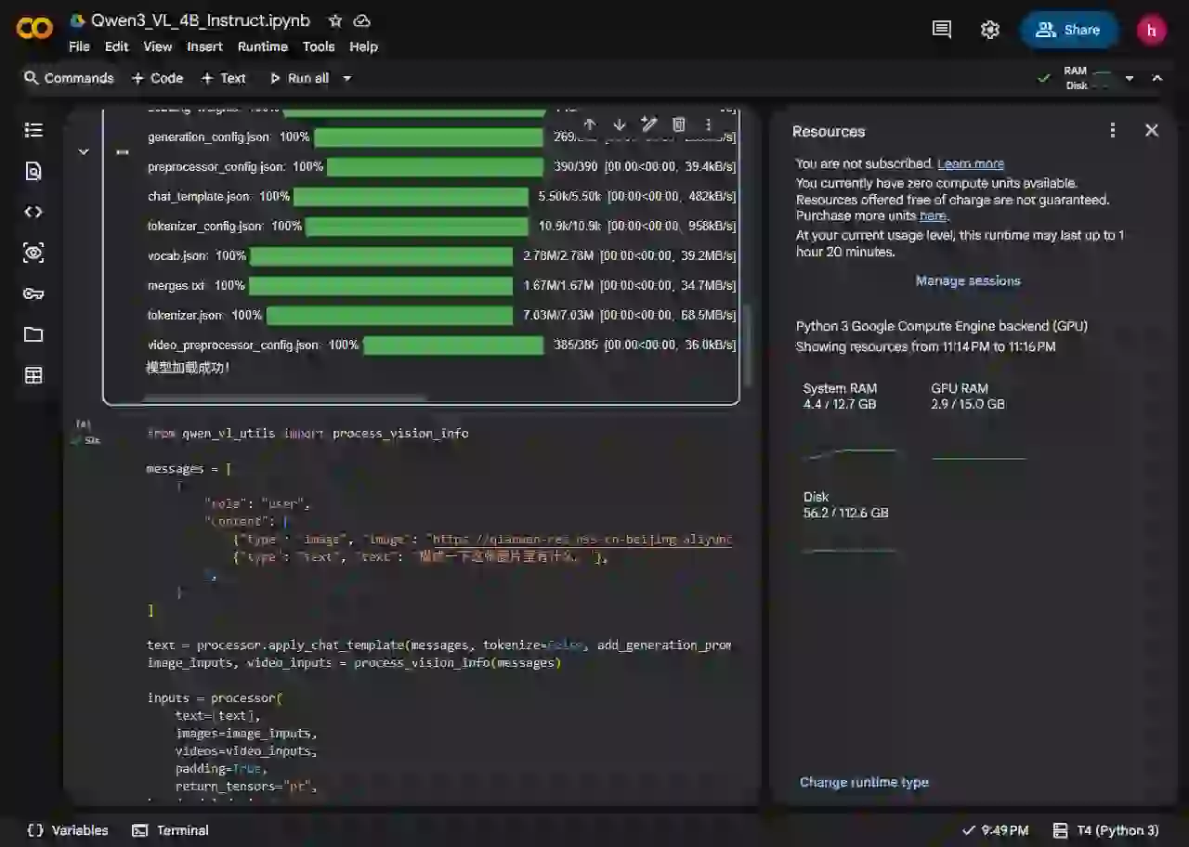Image resolution: width=1189 pixels, height=847 pixels.
Task: Open the code snippets sidebar
Action: coord(33,212)
